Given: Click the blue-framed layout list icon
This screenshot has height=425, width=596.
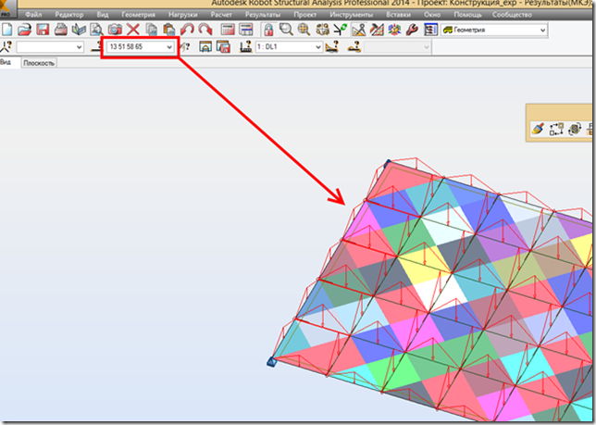Looking at the screenshot, I should [x=430, y=30].
